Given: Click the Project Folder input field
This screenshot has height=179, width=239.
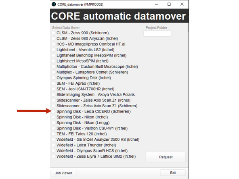Looking at the screenshot, I should tap(157, 33).
